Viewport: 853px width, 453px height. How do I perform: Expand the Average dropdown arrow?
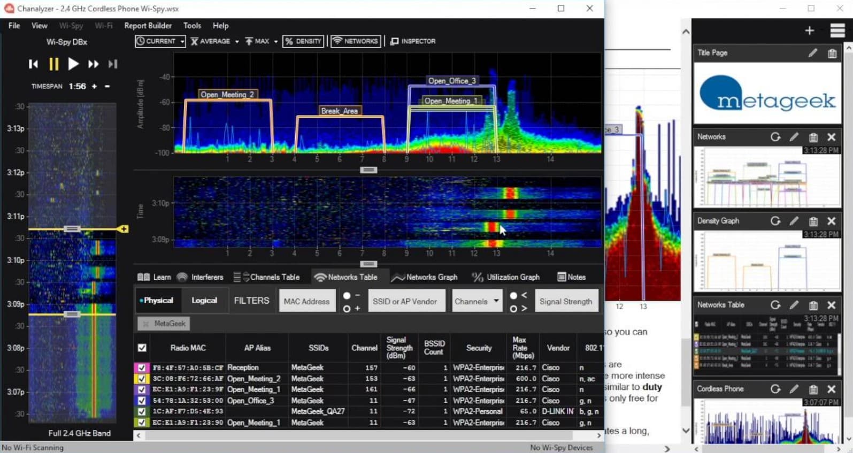click(236, 41)
